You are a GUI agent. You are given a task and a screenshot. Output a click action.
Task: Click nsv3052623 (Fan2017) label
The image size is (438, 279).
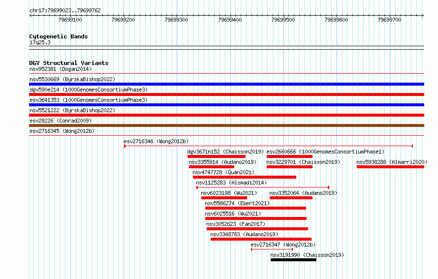236,224
